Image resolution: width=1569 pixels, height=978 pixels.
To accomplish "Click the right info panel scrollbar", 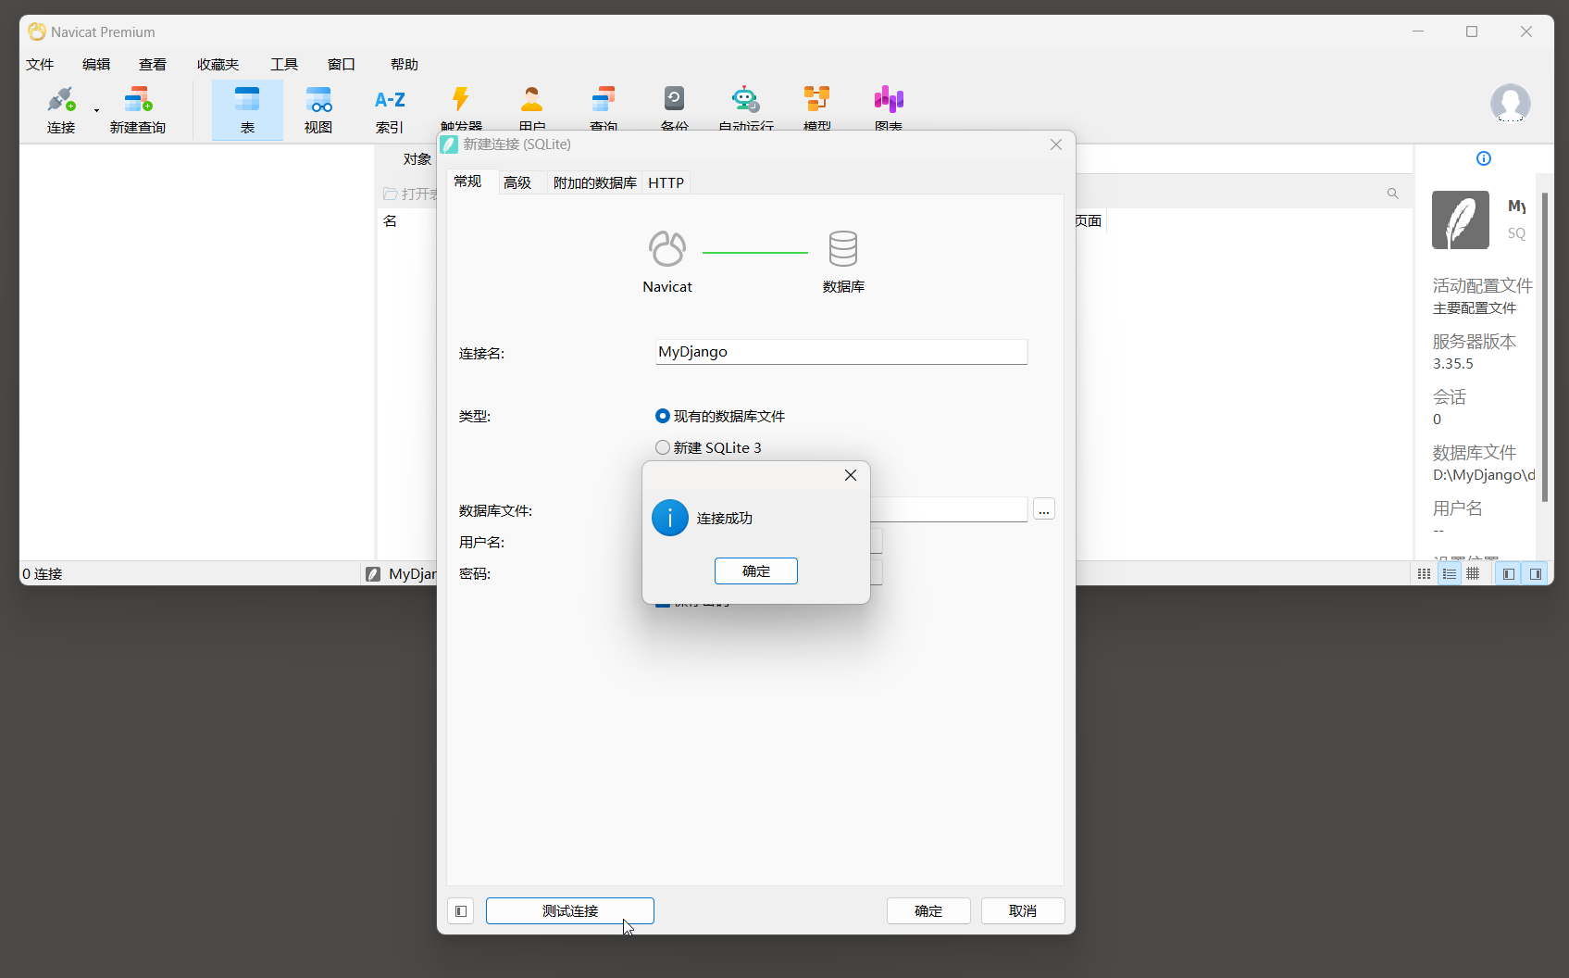I will (x=1544, y=347).
